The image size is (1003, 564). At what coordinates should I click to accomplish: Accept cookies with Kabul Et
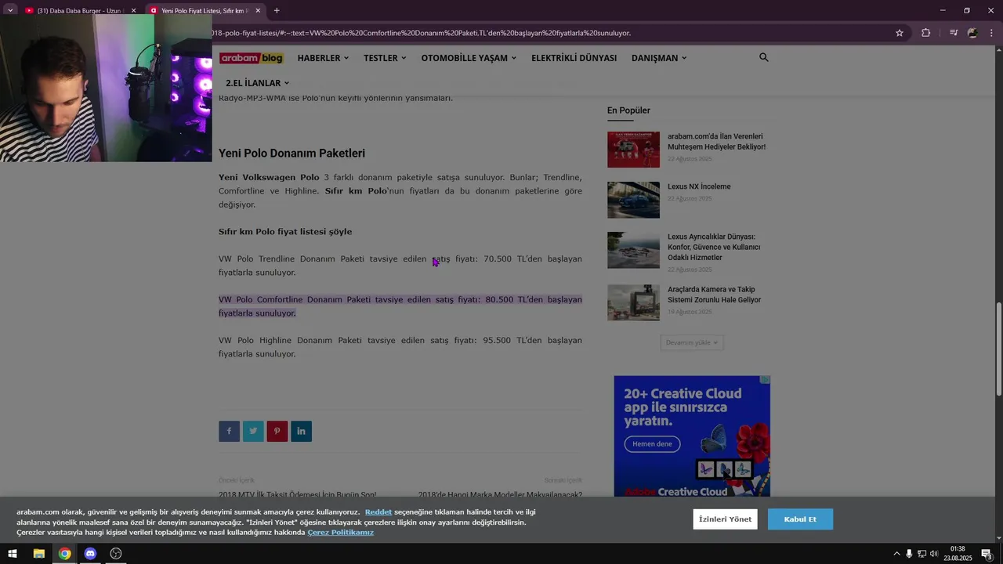(800, 519)
